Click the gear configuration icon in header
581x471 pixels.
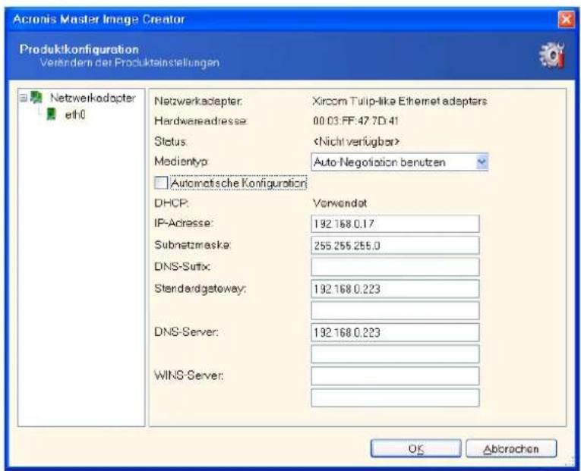coord(551,55)
